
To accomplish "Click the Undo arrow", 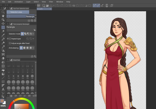I will point(58,5).
